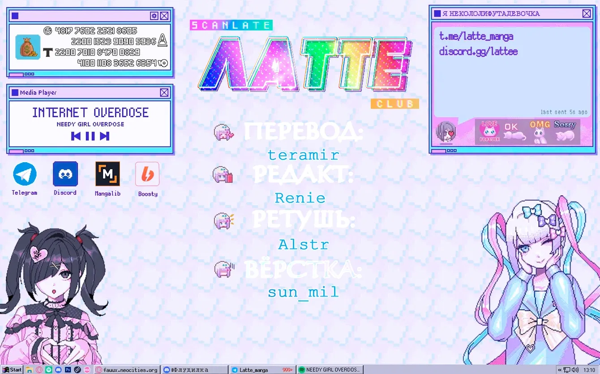This screenshot has width=600, height=374.
Task: Open the Discord desktop icon
Action: click(x=65, y=174)
